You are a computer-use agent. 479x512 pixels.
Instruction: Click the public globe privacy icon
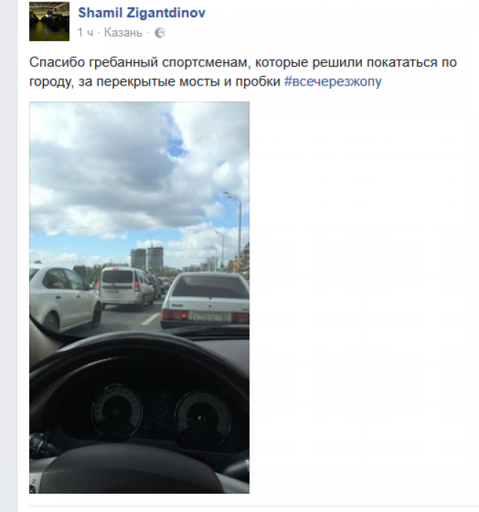159,33
